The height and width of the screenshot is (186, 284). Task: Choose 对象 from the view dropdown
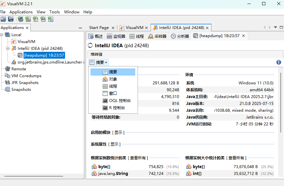[x=113, y=79]
